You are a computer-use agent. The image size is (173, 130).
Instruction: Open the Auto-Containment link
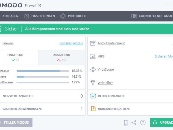click(x=111, y=43)
